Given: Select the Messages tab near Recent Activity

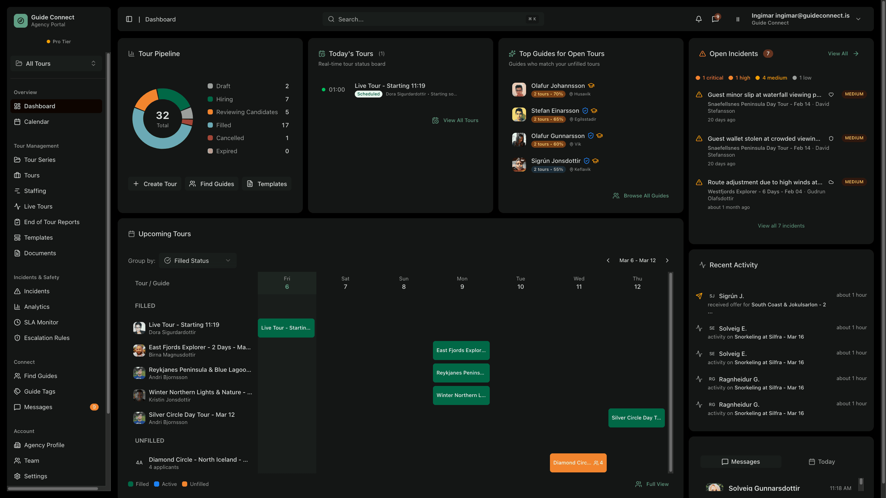Looking at the screenshot, I should coord(741,461).
